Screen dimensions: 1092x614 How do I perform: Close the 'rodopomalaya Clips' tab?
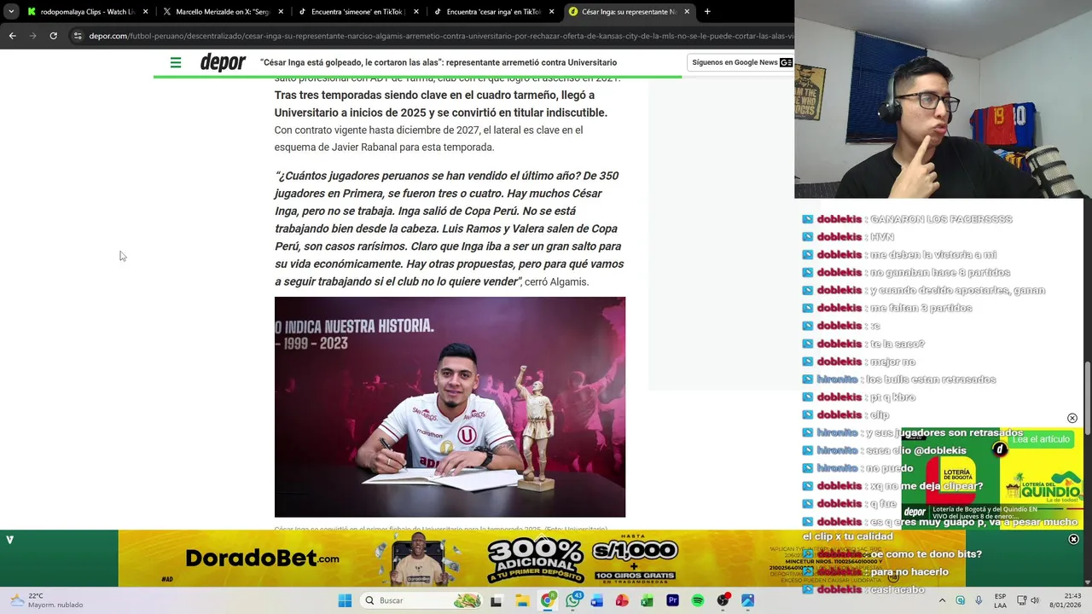pos(145,12)
